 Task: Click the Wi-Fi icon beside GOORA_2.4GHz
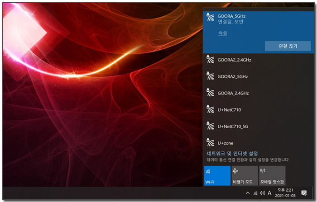[210, 93]
